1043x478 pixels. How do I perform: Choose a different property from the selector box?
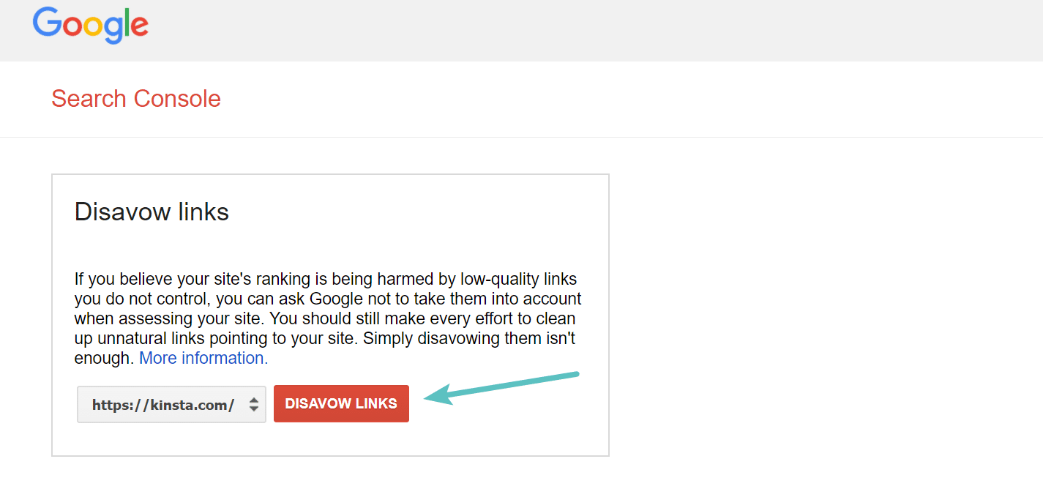(x=171, y=403)
